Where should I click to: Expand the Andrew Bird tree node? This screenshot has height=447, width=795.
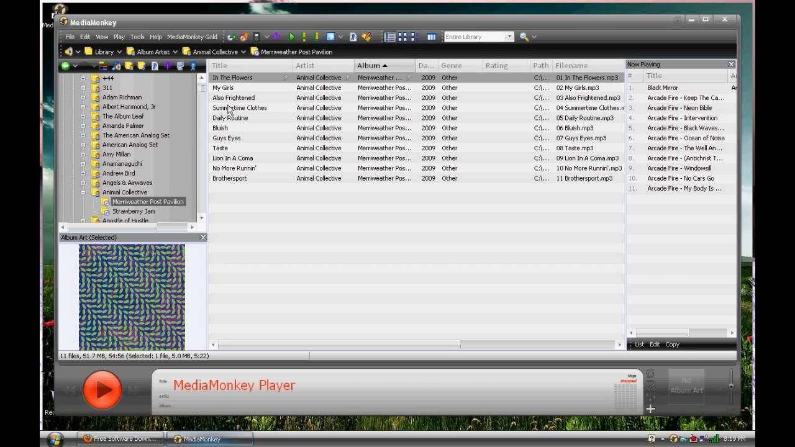pos(83,173)
